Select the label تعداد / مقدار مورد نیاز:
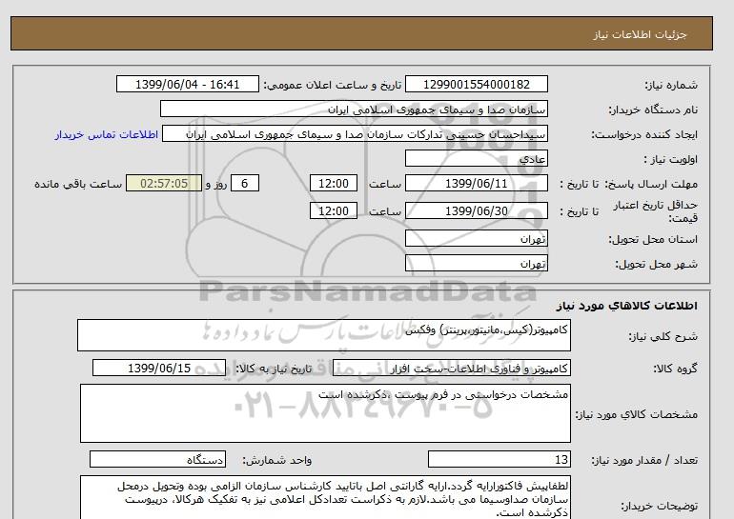The image size is (734, 519). (644, 461)
